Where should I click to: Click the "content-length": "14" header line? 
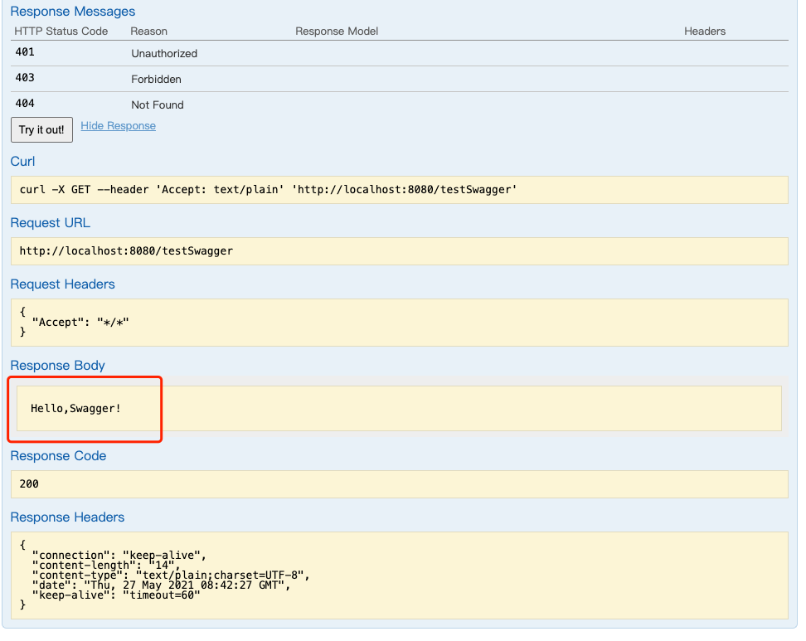106,565
